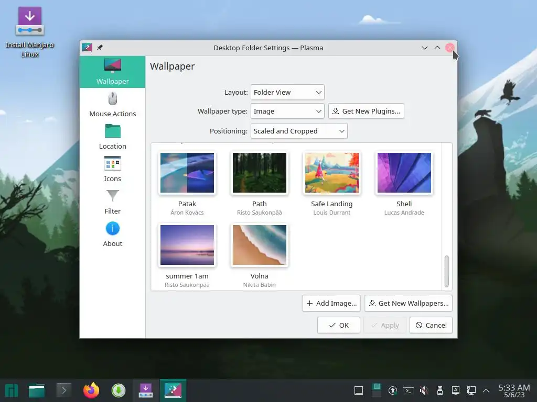Close the settings window with red button
The height and width of the screenshot is (402, 537).
point(449,48)
